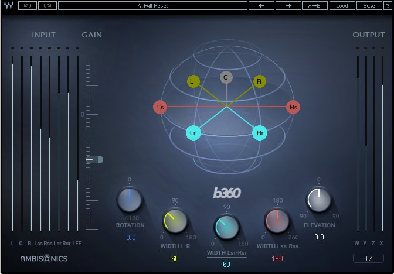Open the A: Full Reset preset menu

point(152,6)
